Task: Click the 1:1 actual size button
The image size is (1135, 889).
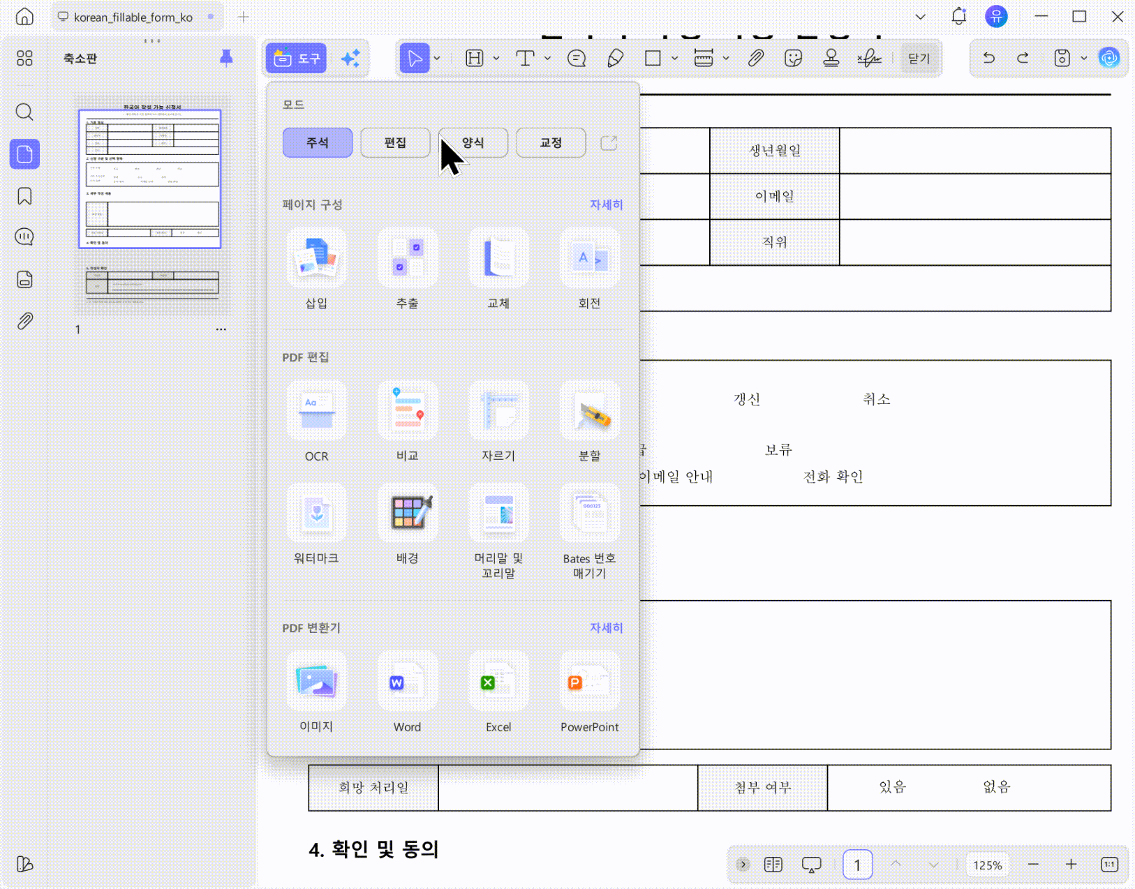Action: 1109,865
